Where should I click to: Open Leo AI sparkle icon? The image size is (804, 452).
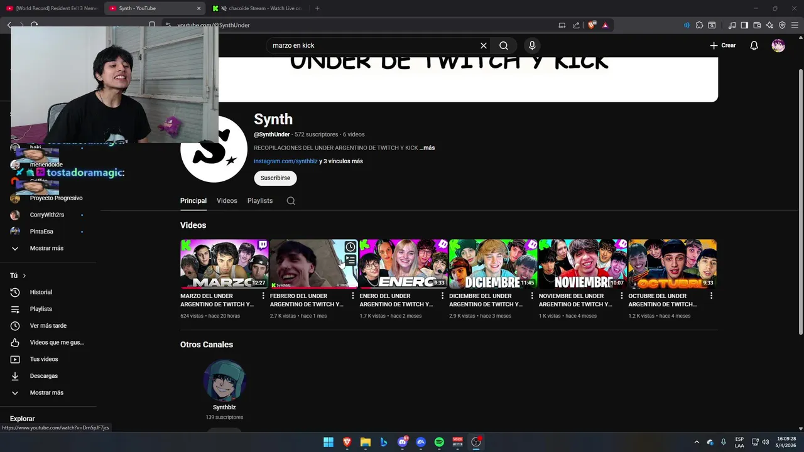pos(769,25)
